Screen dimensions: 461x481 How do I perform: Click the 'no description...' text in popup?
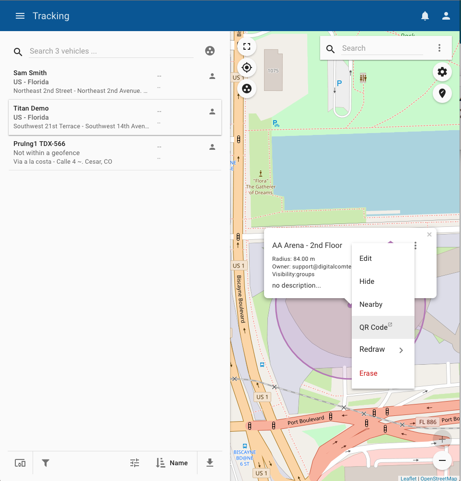(x=296, y=285)
